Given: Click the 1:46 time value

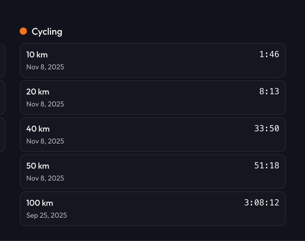Looking at the screenshot, I should (269, 54).
